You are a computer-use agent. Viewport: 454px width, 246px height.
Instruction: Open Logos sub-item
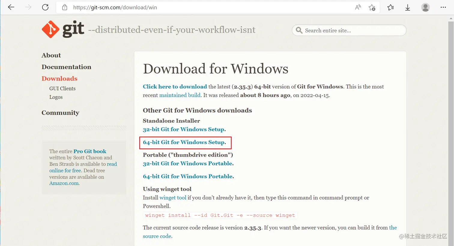tap(56, 97)
